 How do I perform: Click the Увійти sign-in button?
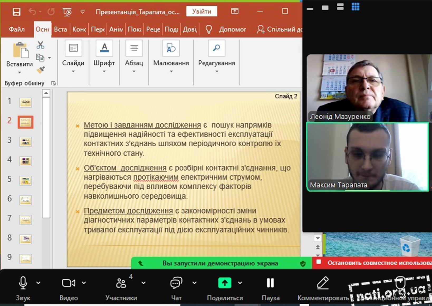(x=201, y=11)
